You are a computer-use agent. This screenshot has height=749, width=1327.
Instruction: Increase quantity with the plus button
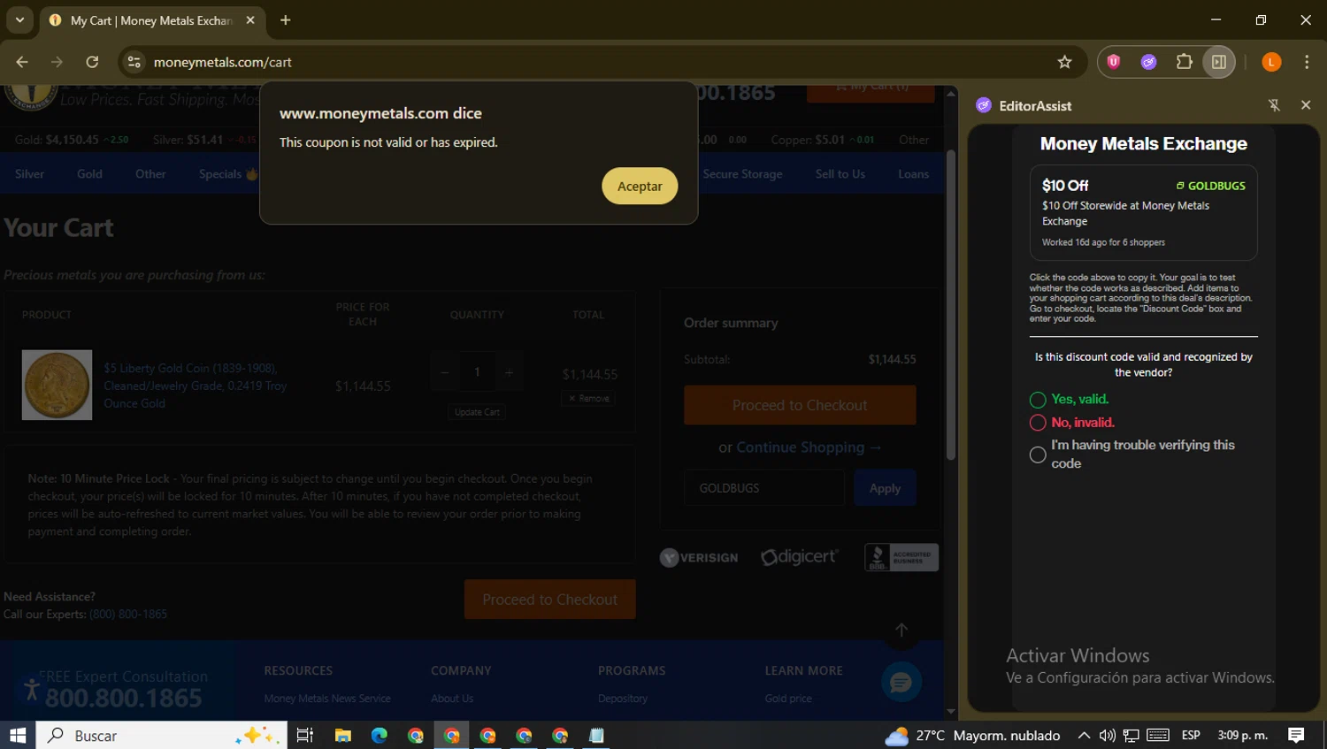(509, 372)
